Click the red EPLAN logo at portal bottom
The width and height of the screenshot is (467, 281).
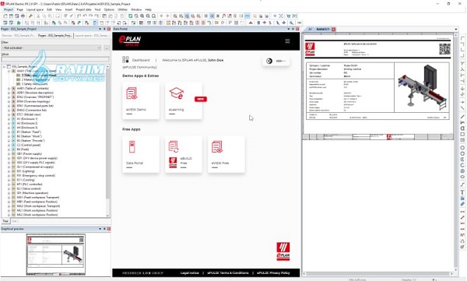(283, 251)
